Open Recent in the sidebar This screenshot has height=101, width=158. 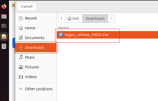tap(36, 18)
